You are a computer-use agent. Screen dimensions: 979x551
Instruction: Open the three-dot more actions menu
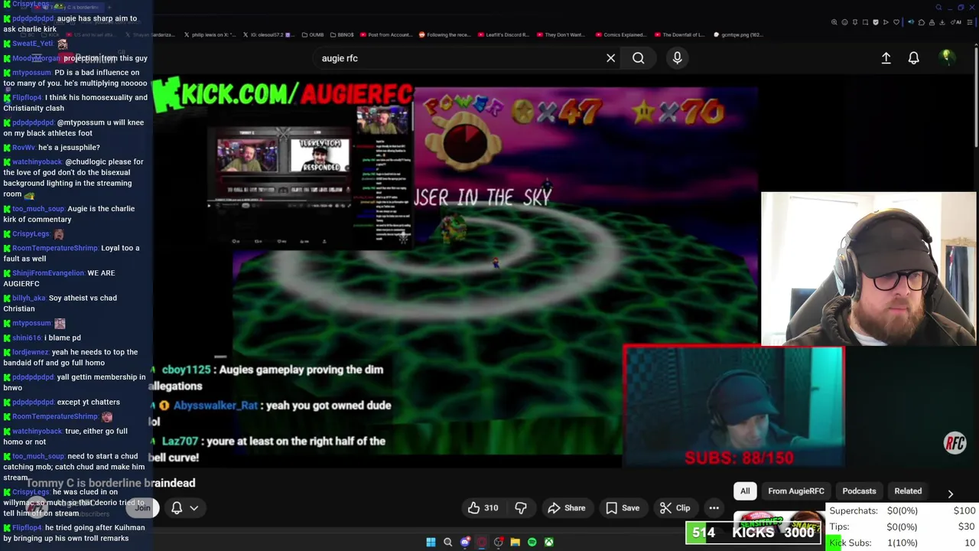click(714, 507)
